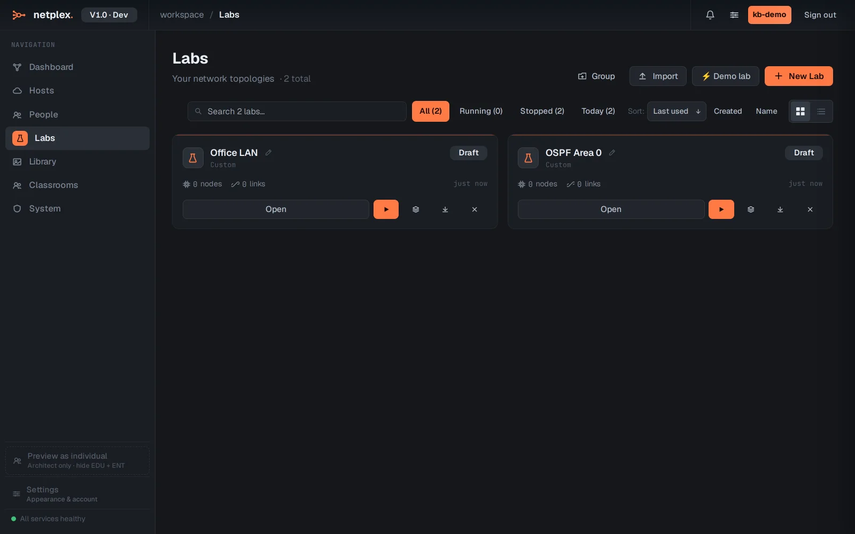
Task: Click the netplex logo icon
Action: (x=19, y=15)
